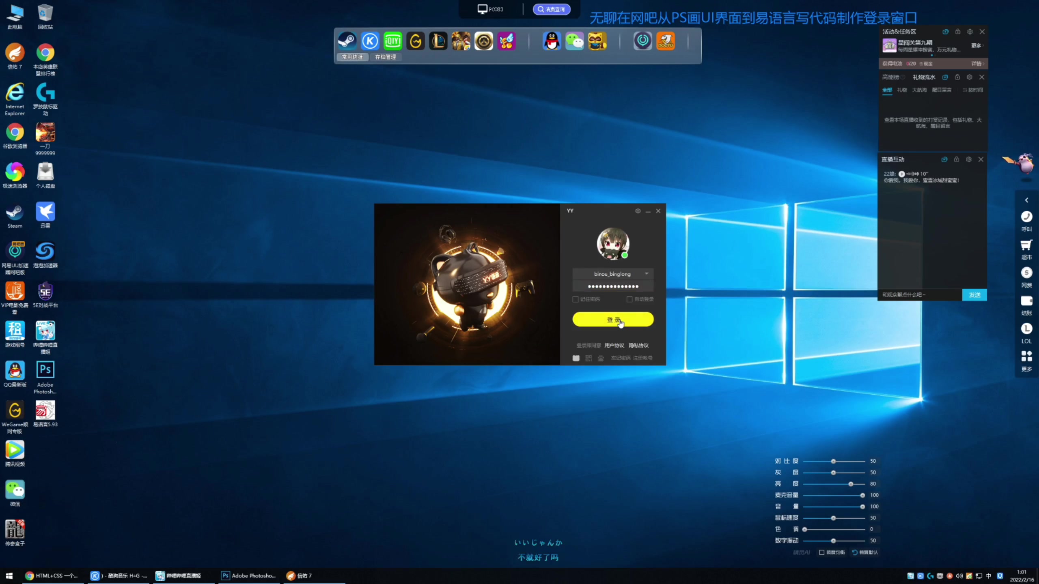Open WeGame icon in the launcher bar

pyautogui.click(x=416, y=41)
